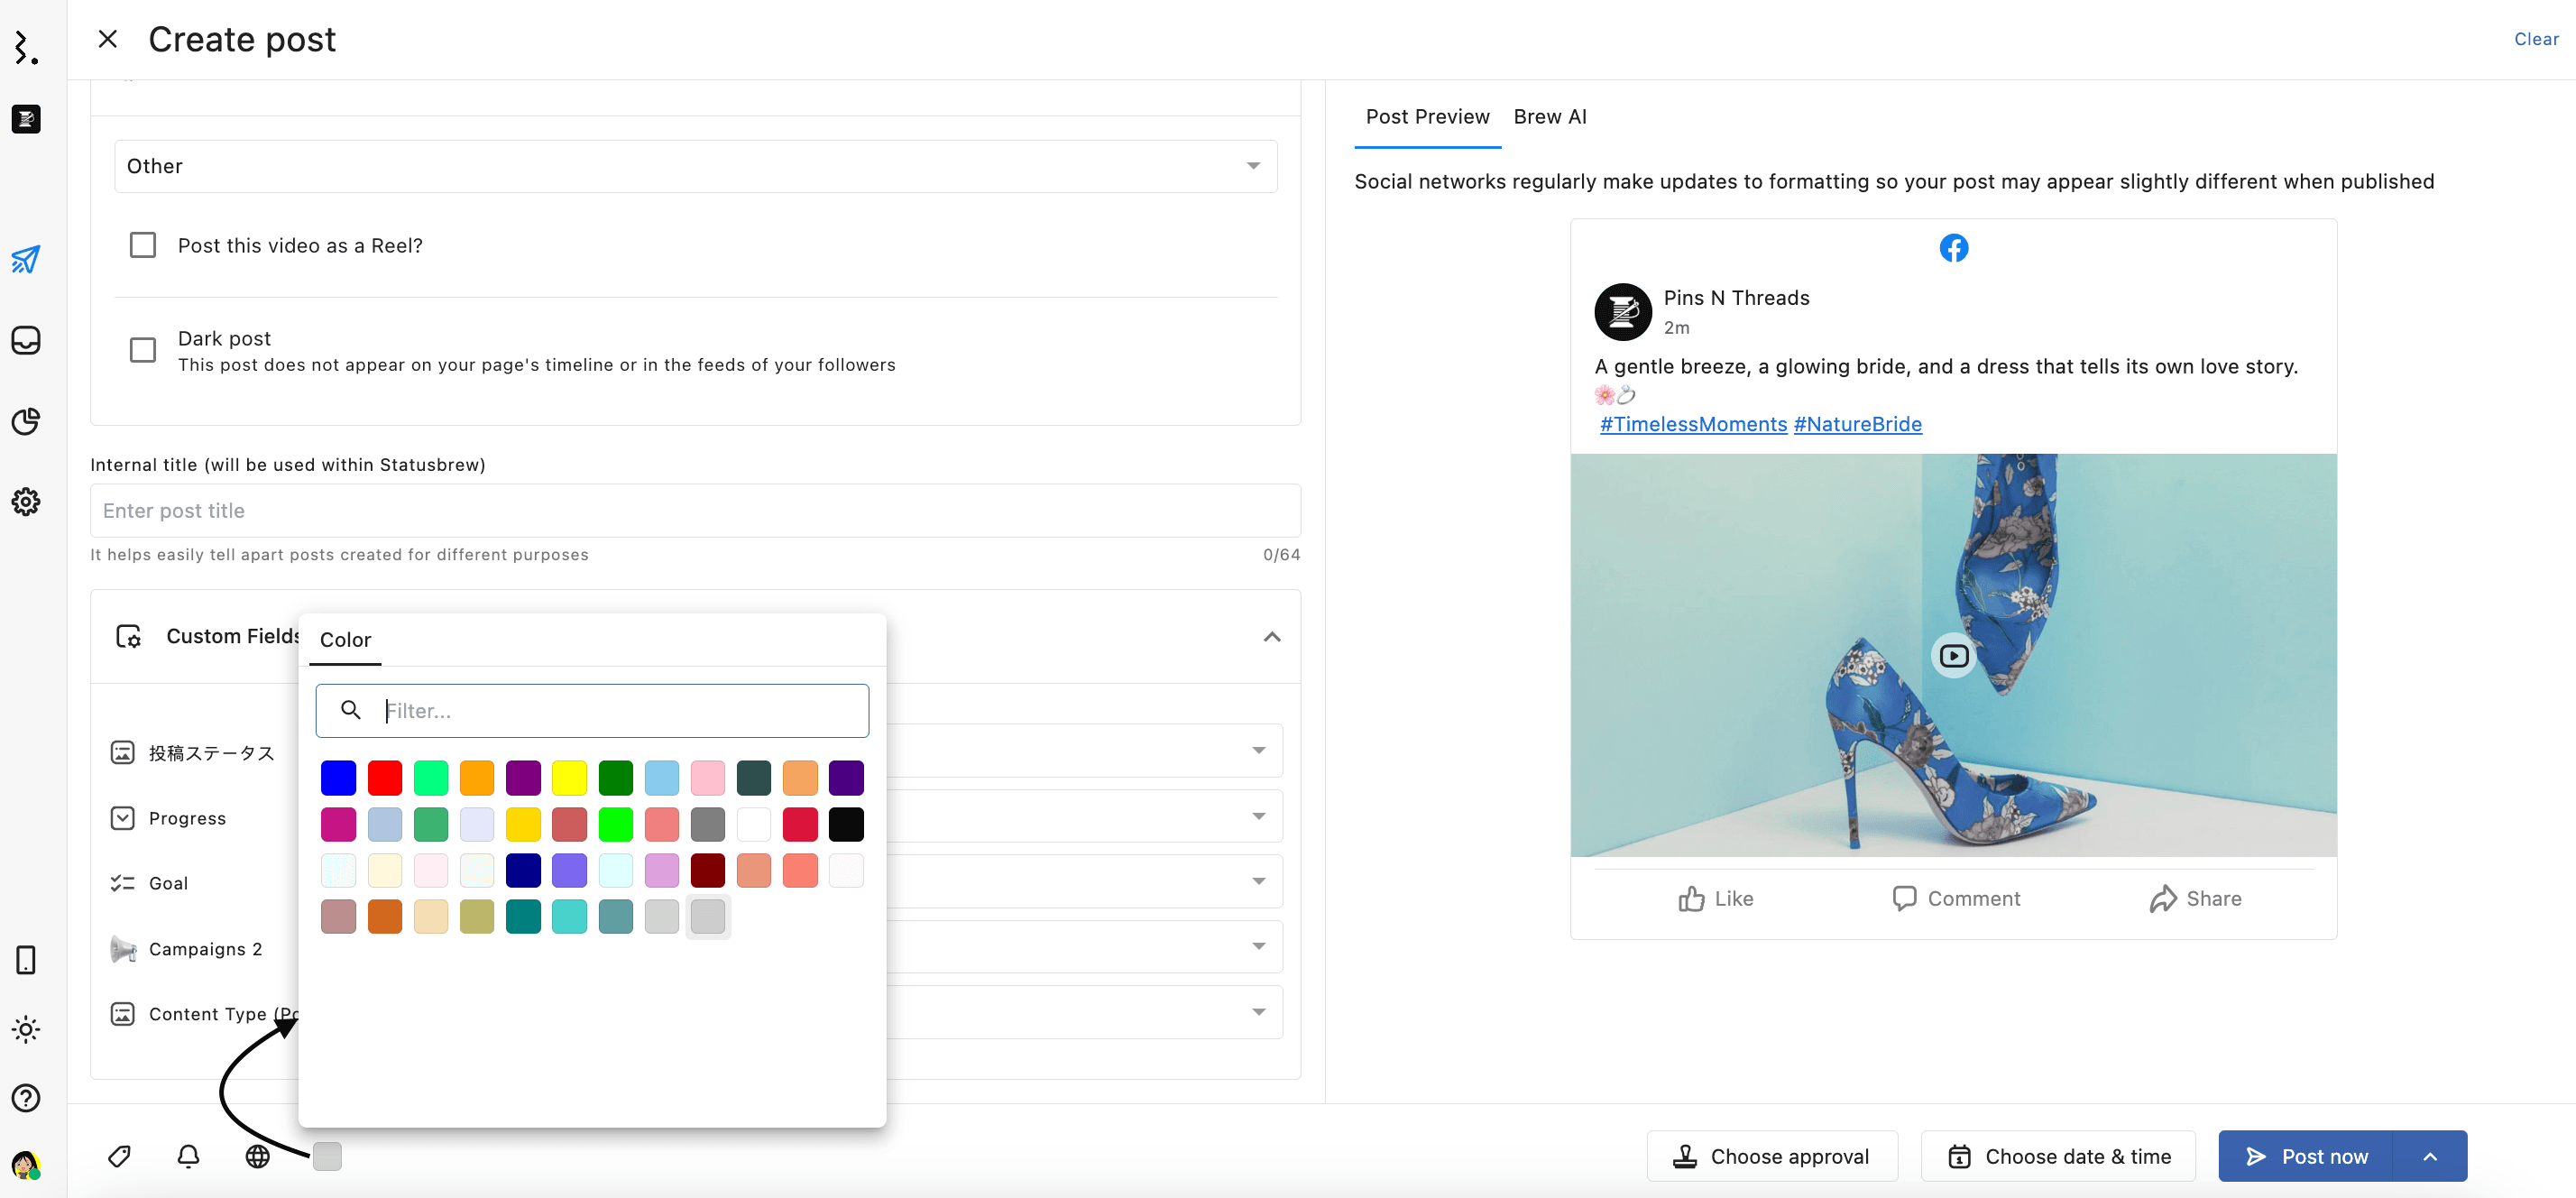Viewport: 2576px width, 1198px height.
Task: Check the Dark post checkbox
Action: 143,350
